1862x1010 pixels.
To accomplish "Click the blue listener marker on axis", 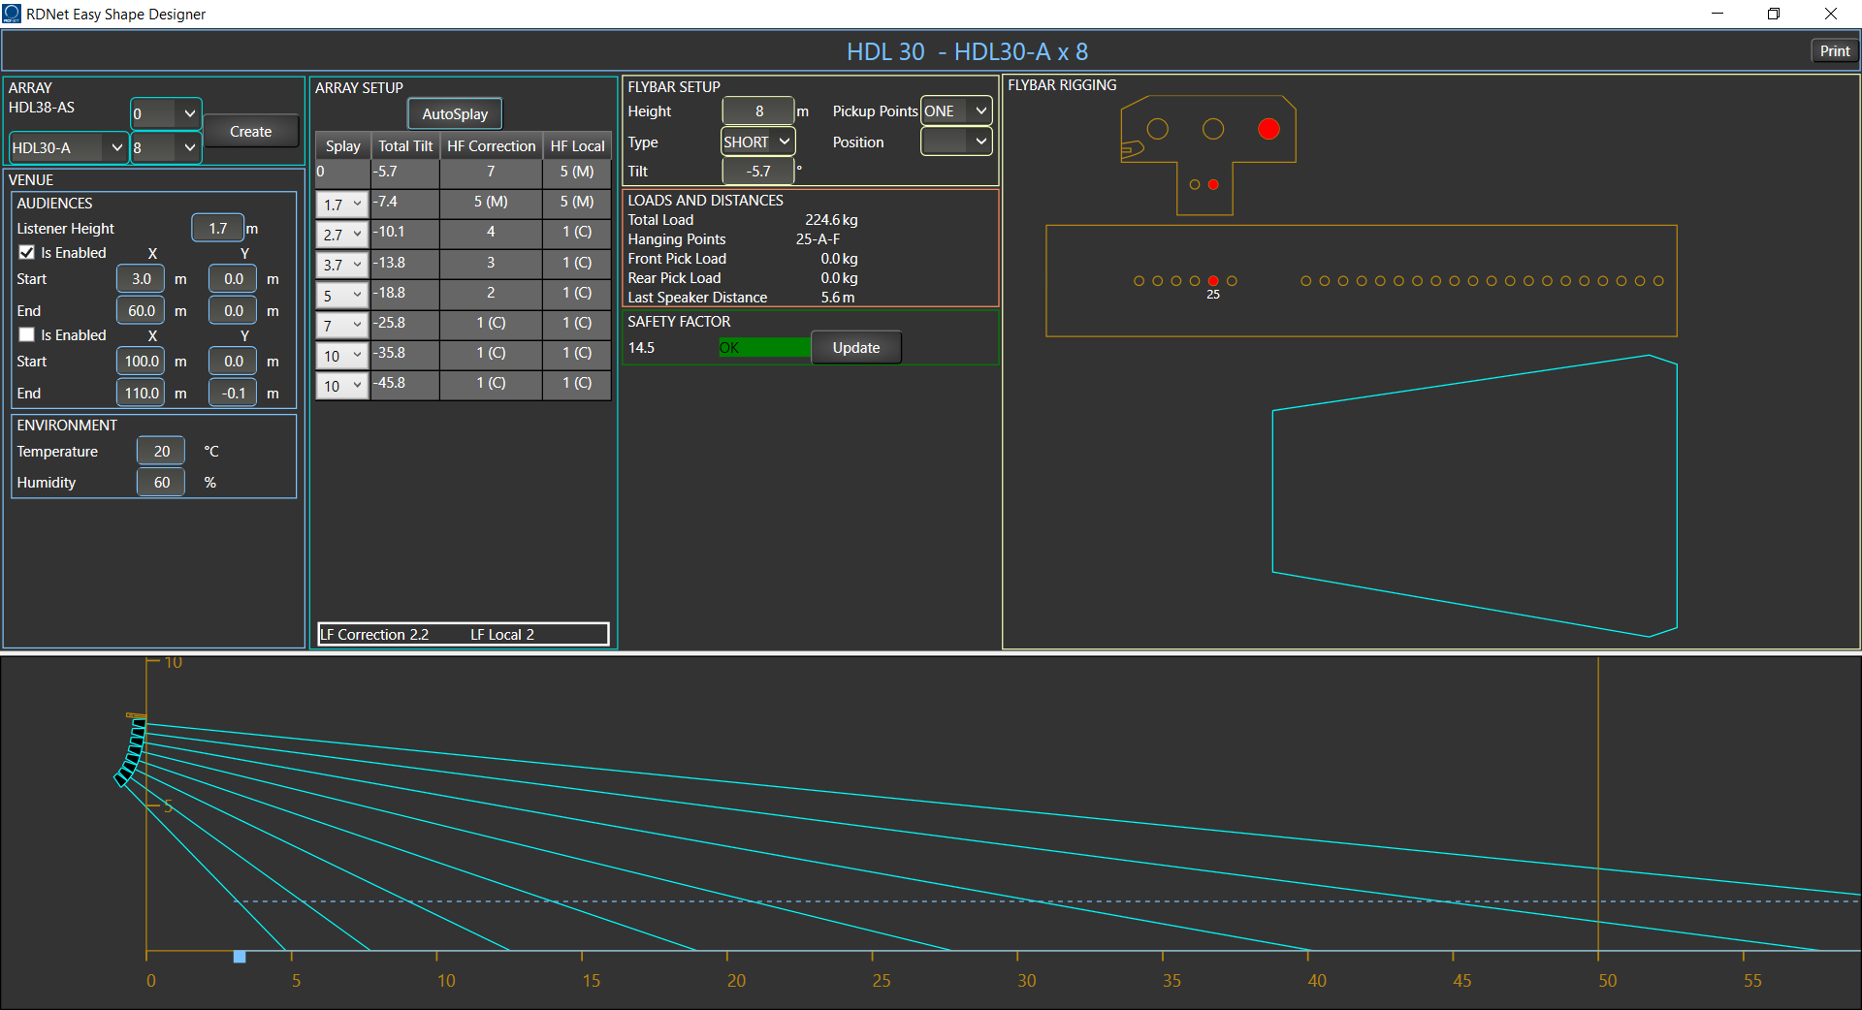I will point(240,957).
